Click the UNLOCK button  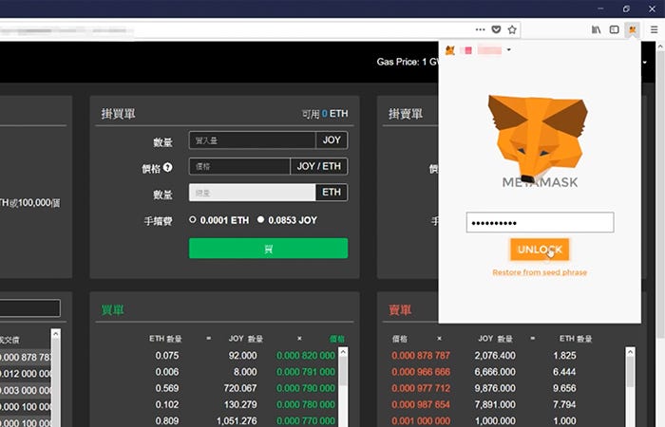coord(540,250)
